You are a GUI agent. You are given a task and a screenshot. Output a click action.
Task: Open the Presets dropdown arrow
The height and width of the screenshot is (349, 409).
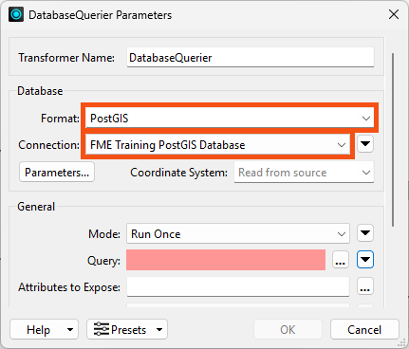pos(159,330)
